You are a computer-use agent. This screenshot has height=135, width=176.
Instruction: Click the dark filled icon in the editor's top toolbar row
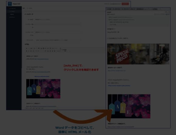(x=39, y=48)
